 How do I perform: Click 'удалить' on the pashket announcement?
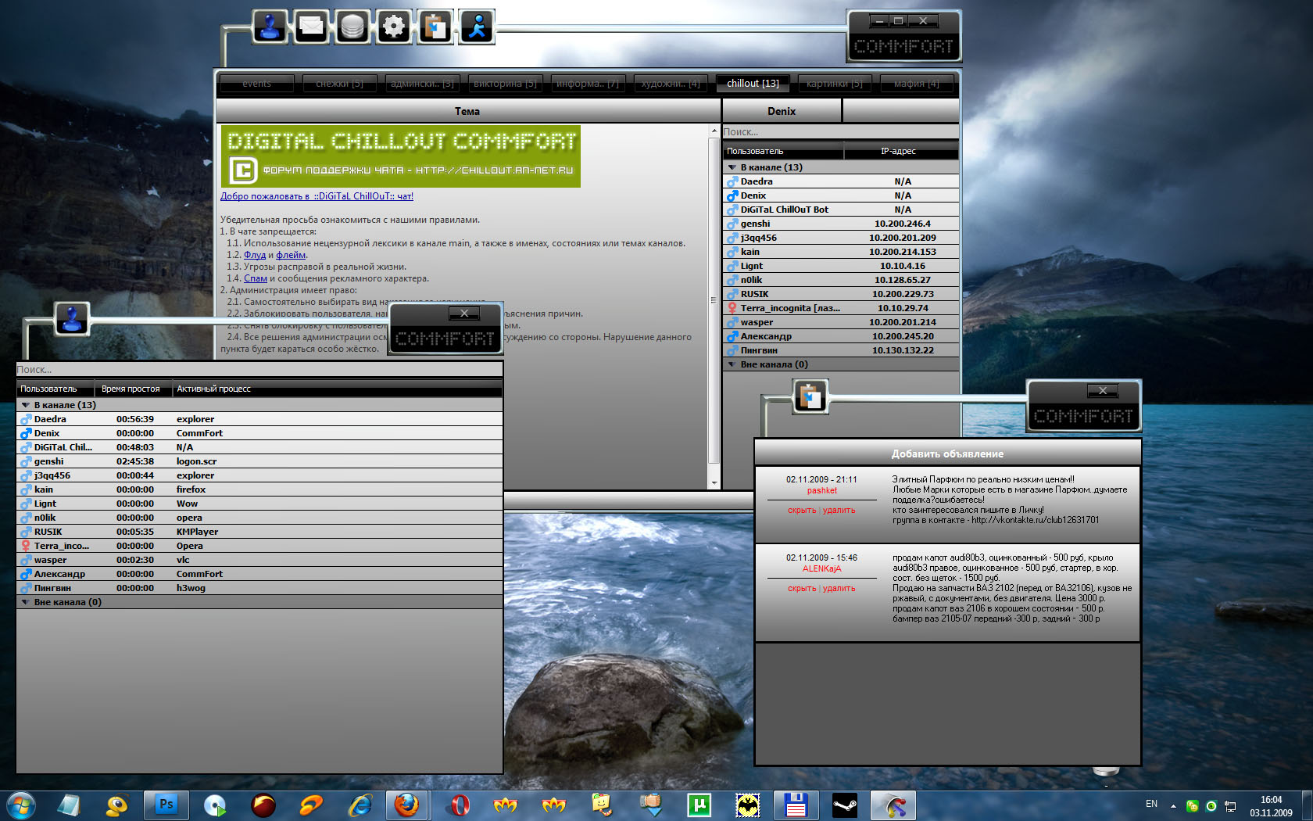[x=839, y=511]
